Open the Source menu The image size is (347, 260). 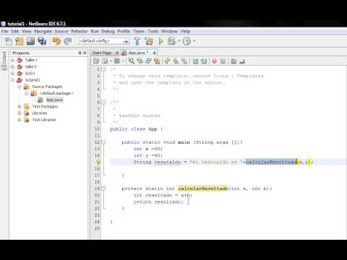click(61, 31)
